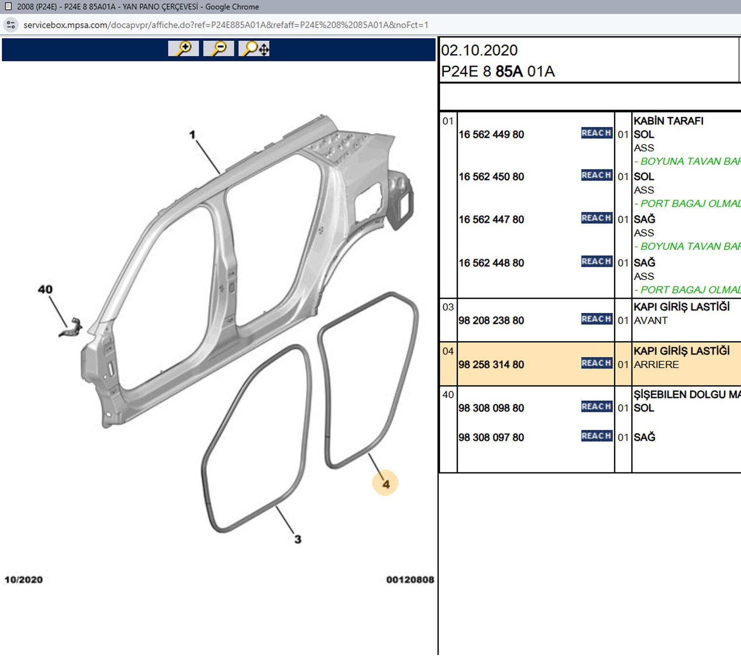The image size is (741, 659).
Task: Click REACH badge for part 16 562 448 80
Action: [x=596, y=262]
